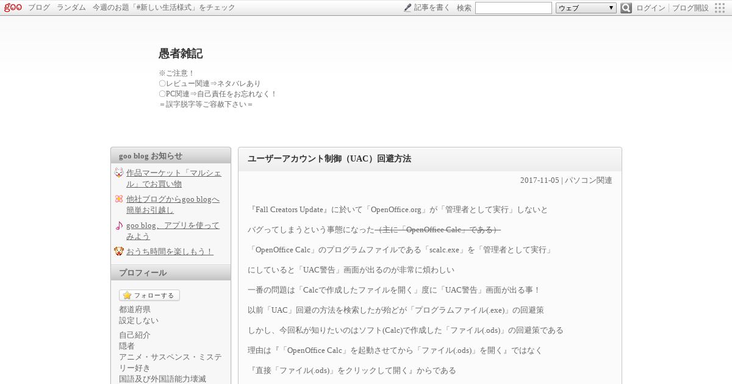Click the magnifier search button

(626, 8)
